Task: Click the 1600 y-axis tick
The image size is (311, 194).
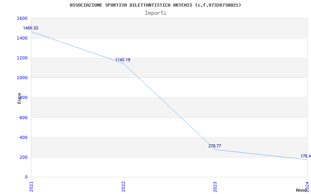Action: coord(22,18)
